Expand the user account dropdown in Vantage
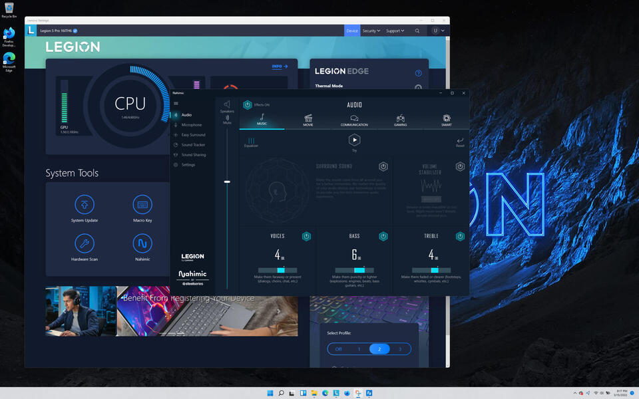 tap(439, 31)
